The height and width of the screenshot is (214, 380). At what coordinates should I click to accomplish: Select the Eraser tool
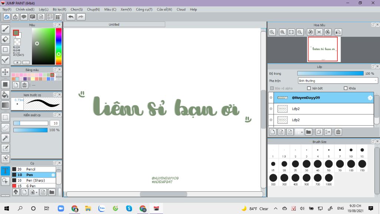click(x=5, y=39)
